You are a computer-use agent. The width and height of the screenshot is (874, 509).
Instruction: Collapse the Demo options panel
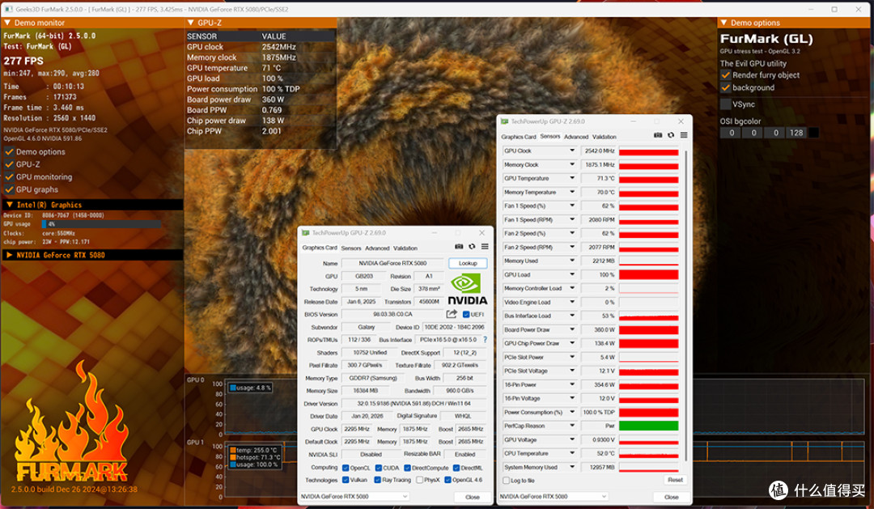click(723, 23)
